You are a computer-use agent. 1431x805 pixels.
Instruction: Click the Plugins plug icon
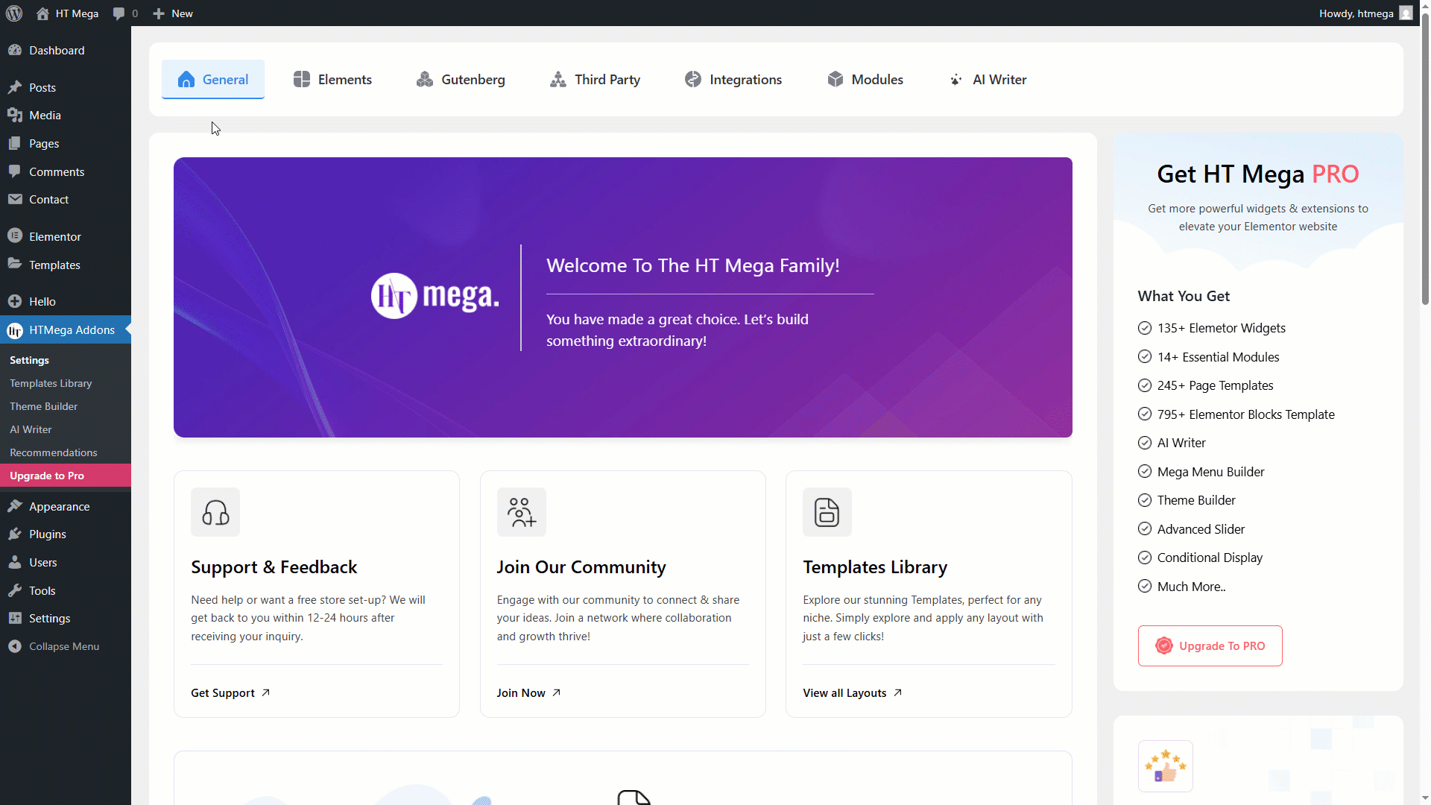15,534
